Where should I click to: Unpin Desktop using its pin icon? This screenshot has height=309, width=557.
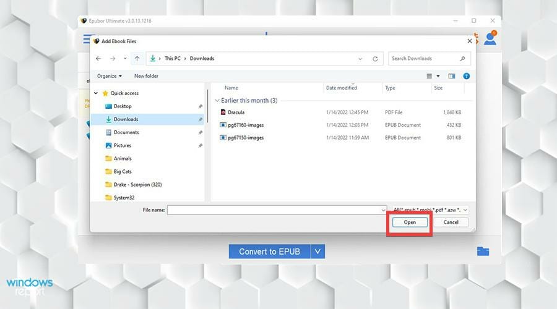[201, 106]
